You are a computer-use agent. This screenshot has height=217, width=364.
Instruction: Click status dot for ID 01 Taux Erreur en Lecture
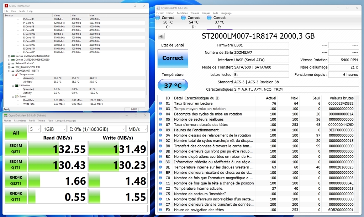click(x=160, y=103)
